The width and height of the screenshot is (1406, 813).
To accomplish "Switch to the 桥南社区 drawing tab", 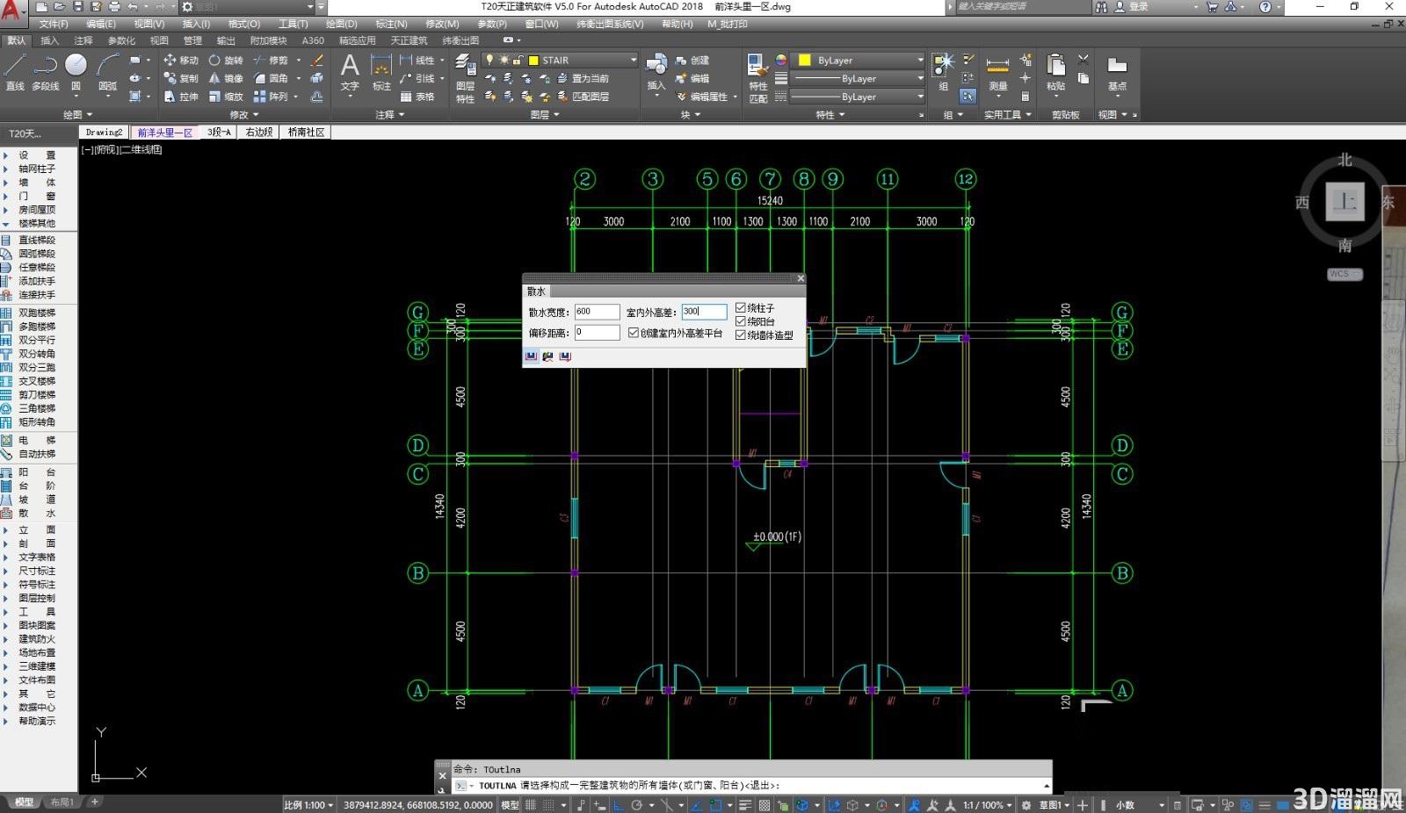I will tap(306, 132).
